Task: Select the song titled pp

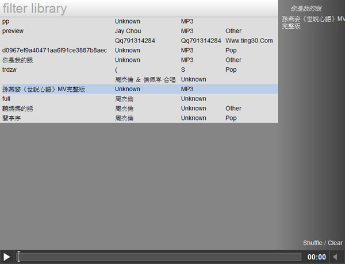Action: click(x=6, y=21)
